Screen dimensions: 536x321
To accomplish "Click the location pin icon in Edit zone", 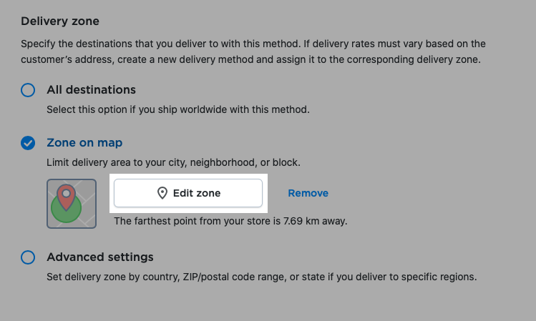I will coord(162,193).
